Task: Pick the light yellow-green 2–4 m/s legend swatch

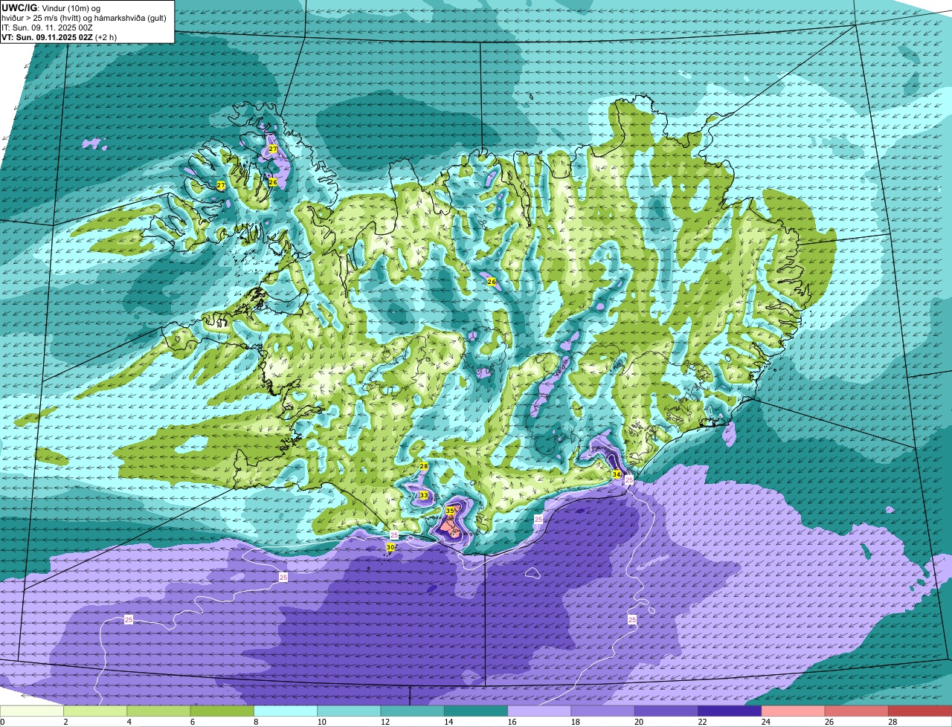Action: [95, 711]
